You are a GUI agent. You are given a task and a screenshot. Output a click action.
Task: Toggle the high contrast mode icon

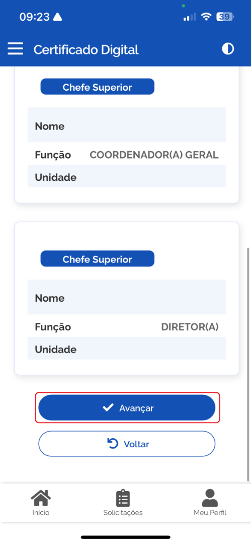pos(228,49)
